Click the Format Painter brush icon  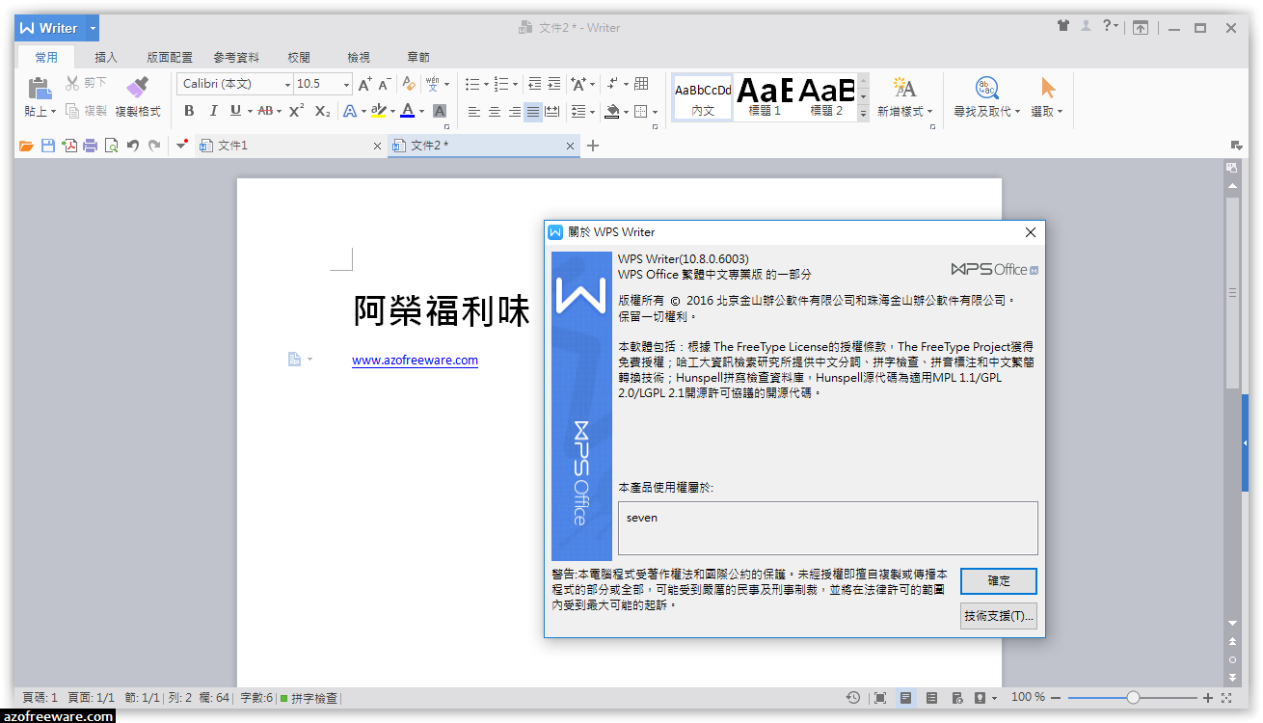138,88
